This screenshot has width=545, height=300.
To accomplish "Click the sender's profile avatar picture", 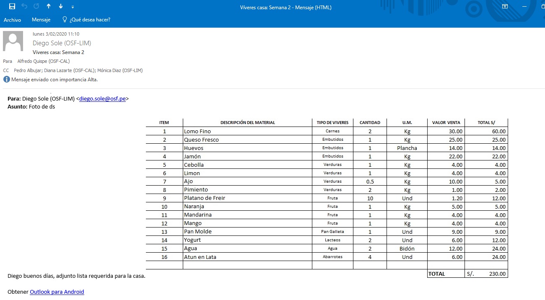I will pos(13,41).
